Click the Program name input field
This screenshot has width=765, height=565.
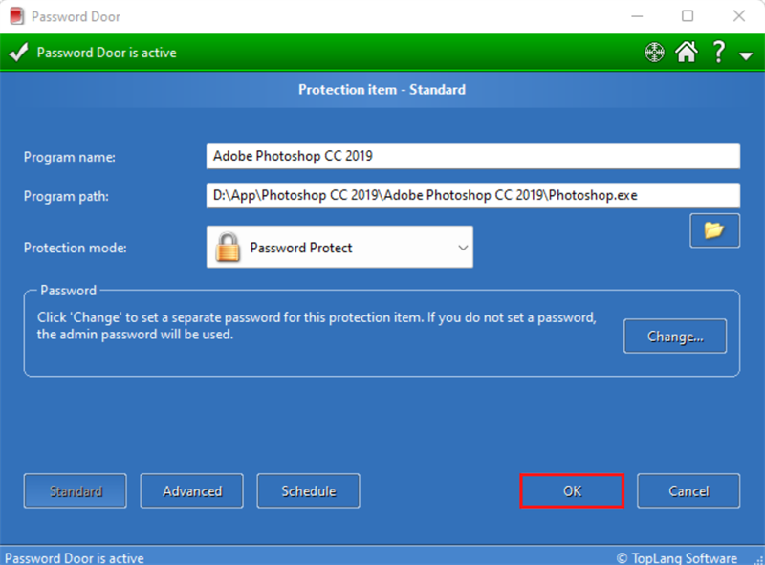point(472,156)
